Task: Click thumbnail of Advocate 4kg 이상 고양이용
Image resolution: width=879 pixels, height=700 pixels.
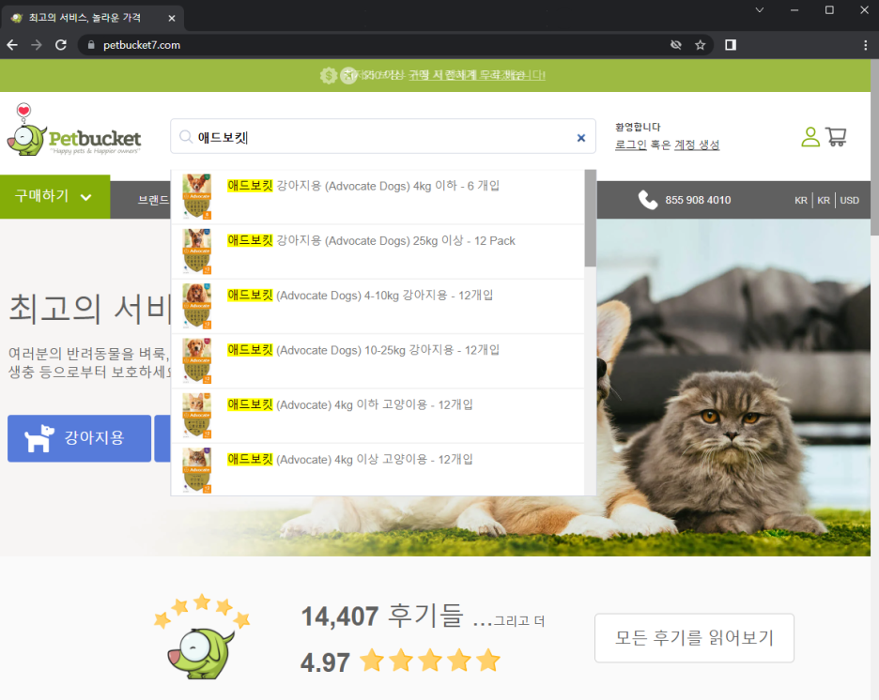Action: click(197, 470)
